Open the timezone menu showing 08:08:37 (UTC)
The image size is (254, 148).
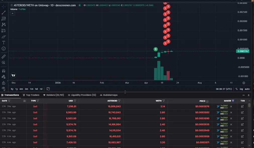[x=224, y=89]
